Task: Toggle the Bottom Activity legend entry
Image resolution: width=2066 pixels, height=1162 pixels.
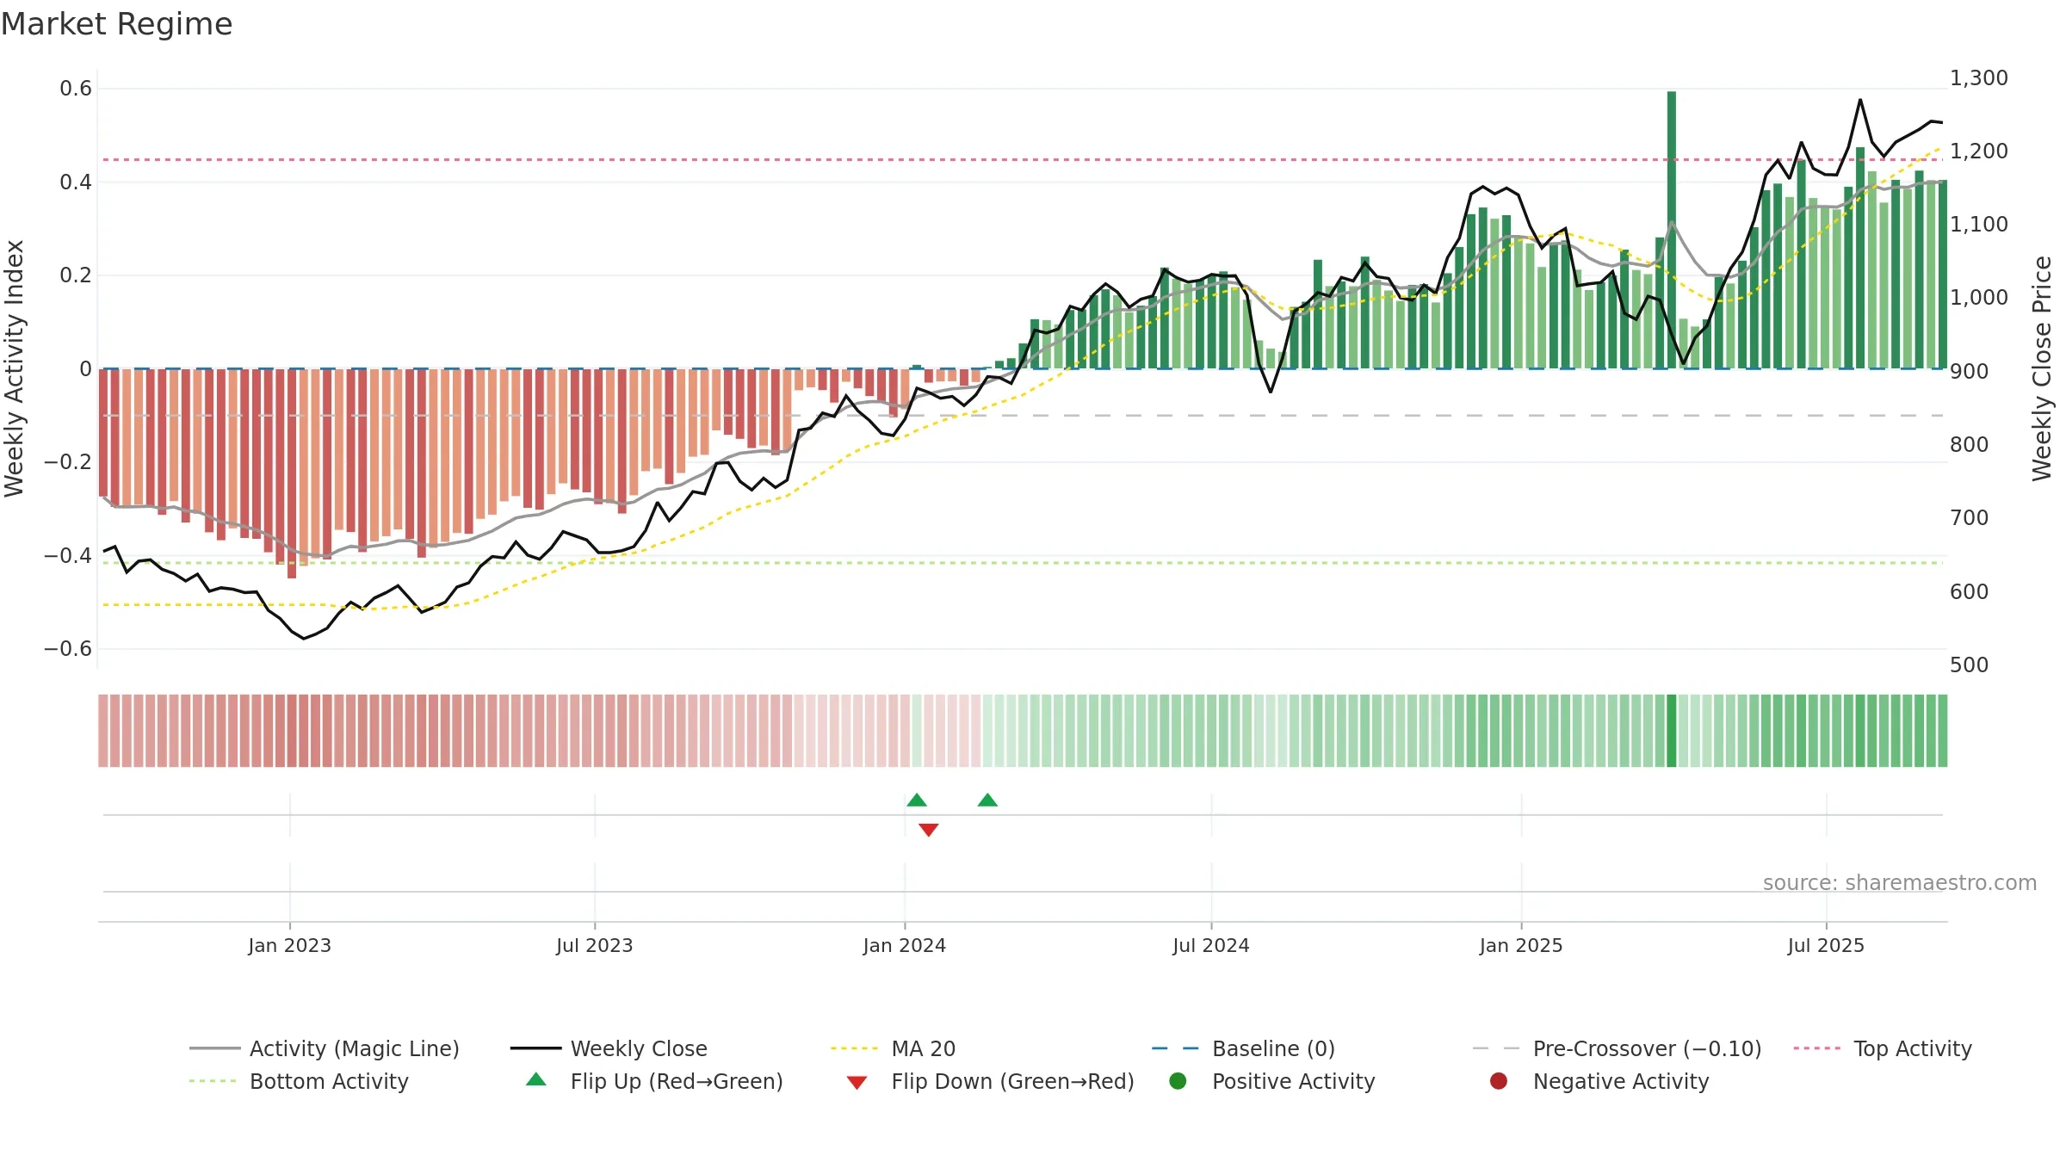Action: [x=299, y=1081]
